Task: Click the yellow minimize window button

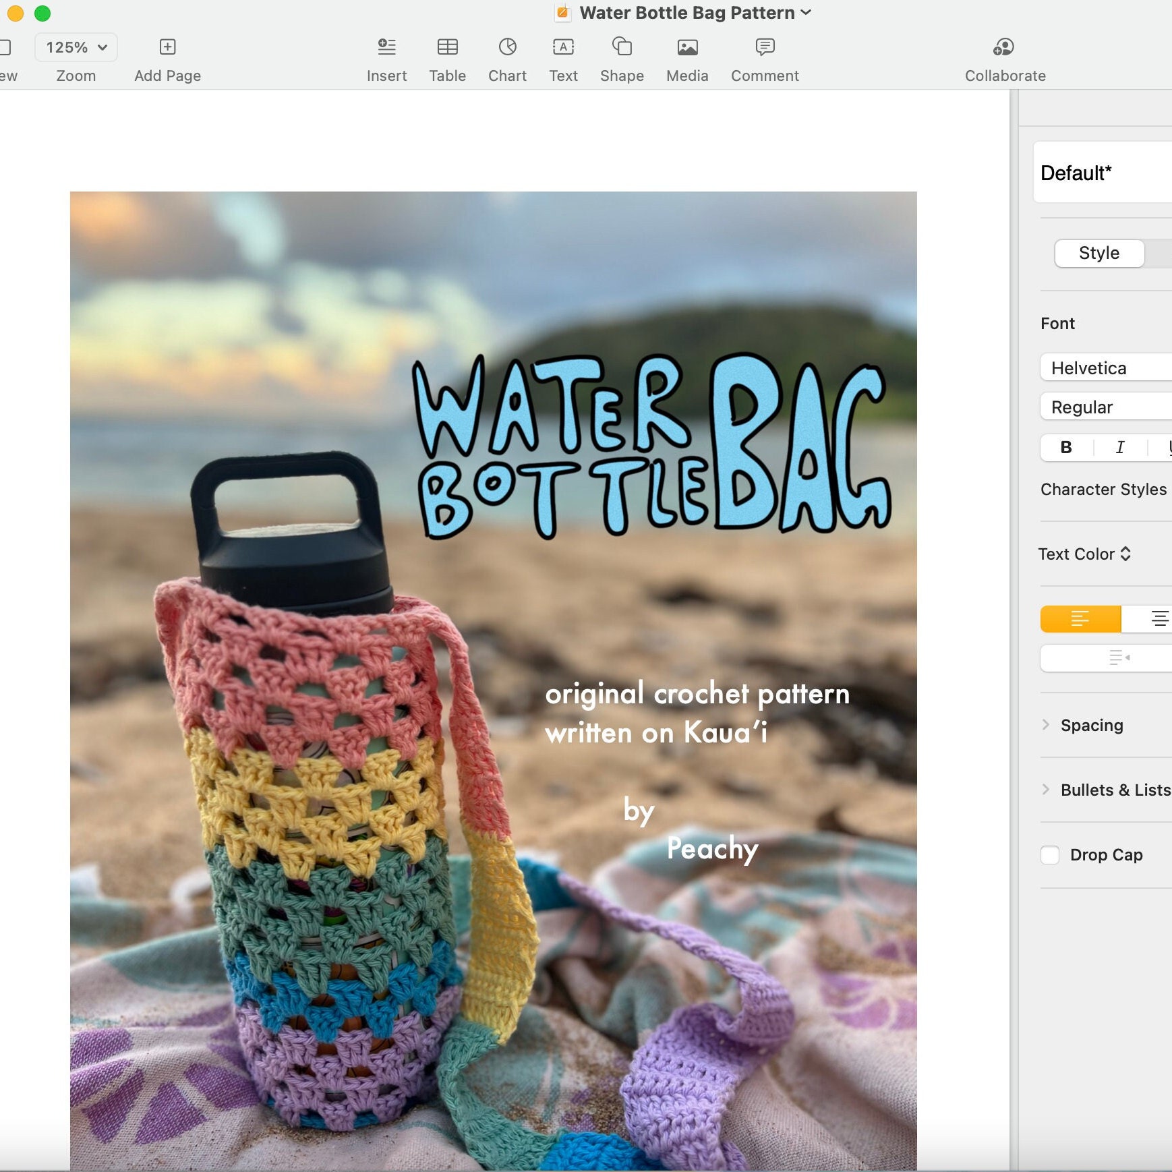Action: click(x=15, y=13)
